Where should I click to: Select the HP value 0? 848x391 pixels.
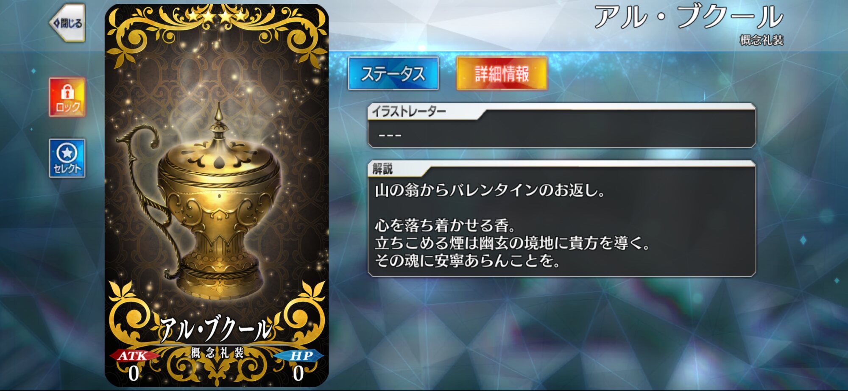tap(298, 374)
